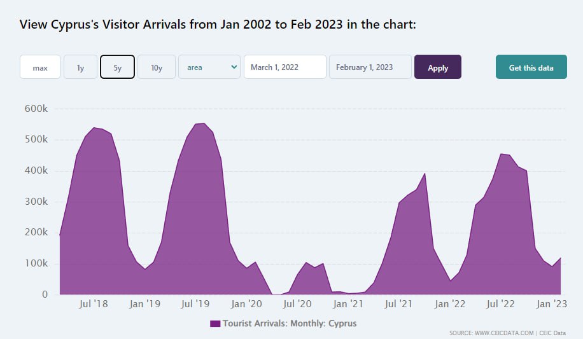This screenshot has height=339, width=583.
Task: Click the 600k y-axis label
Action: 36,109
